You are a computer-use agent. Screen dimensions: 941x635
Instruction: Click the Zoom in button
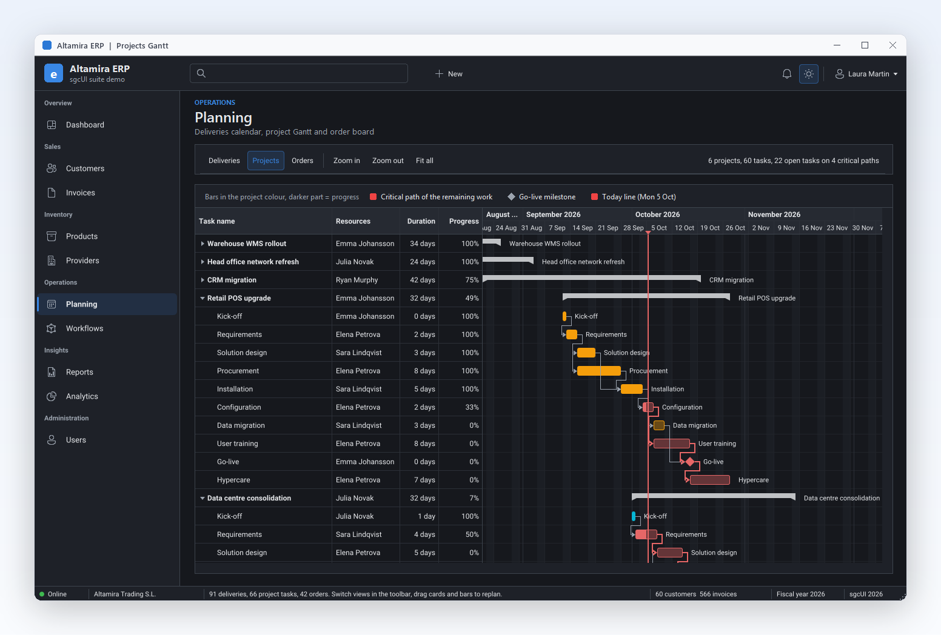[347, 161]
